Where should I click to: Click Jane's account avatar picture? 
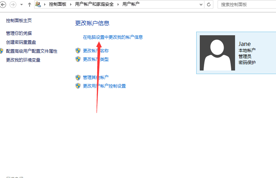217,53
